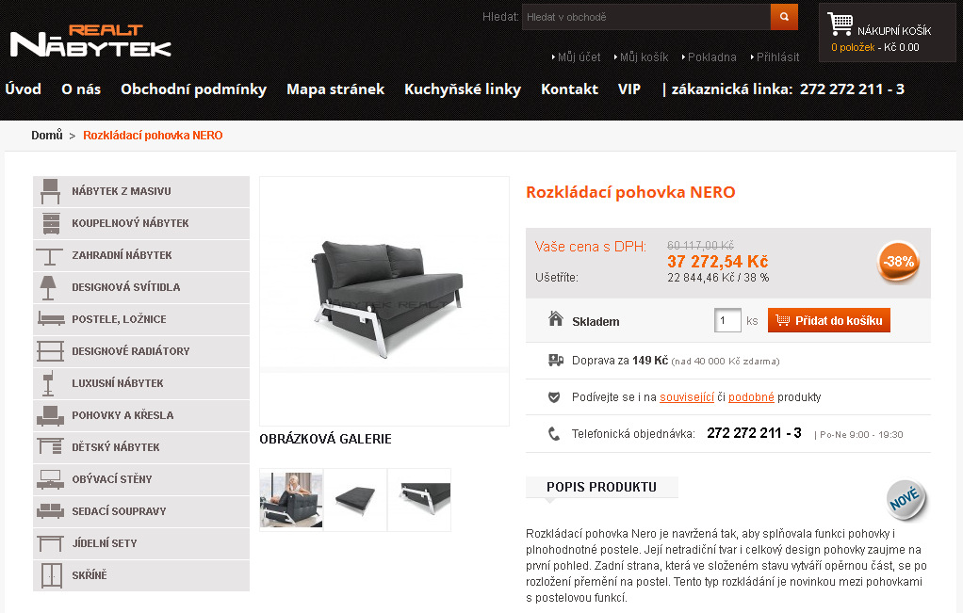Click the orange search magnifier button
Image resolution: width=963 pixels, height=613 pixels.
[x=784, y=17]
